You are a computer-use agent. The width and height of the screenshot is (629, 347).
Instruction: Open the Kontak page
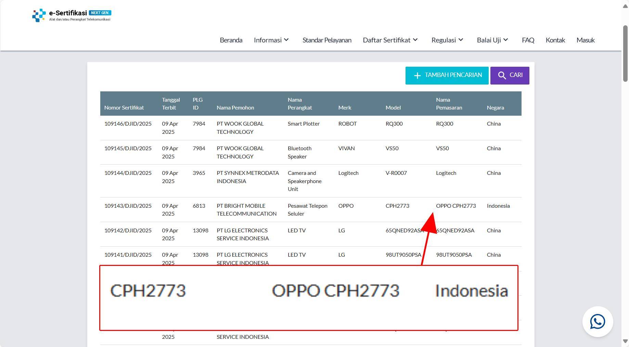point(555,40)
